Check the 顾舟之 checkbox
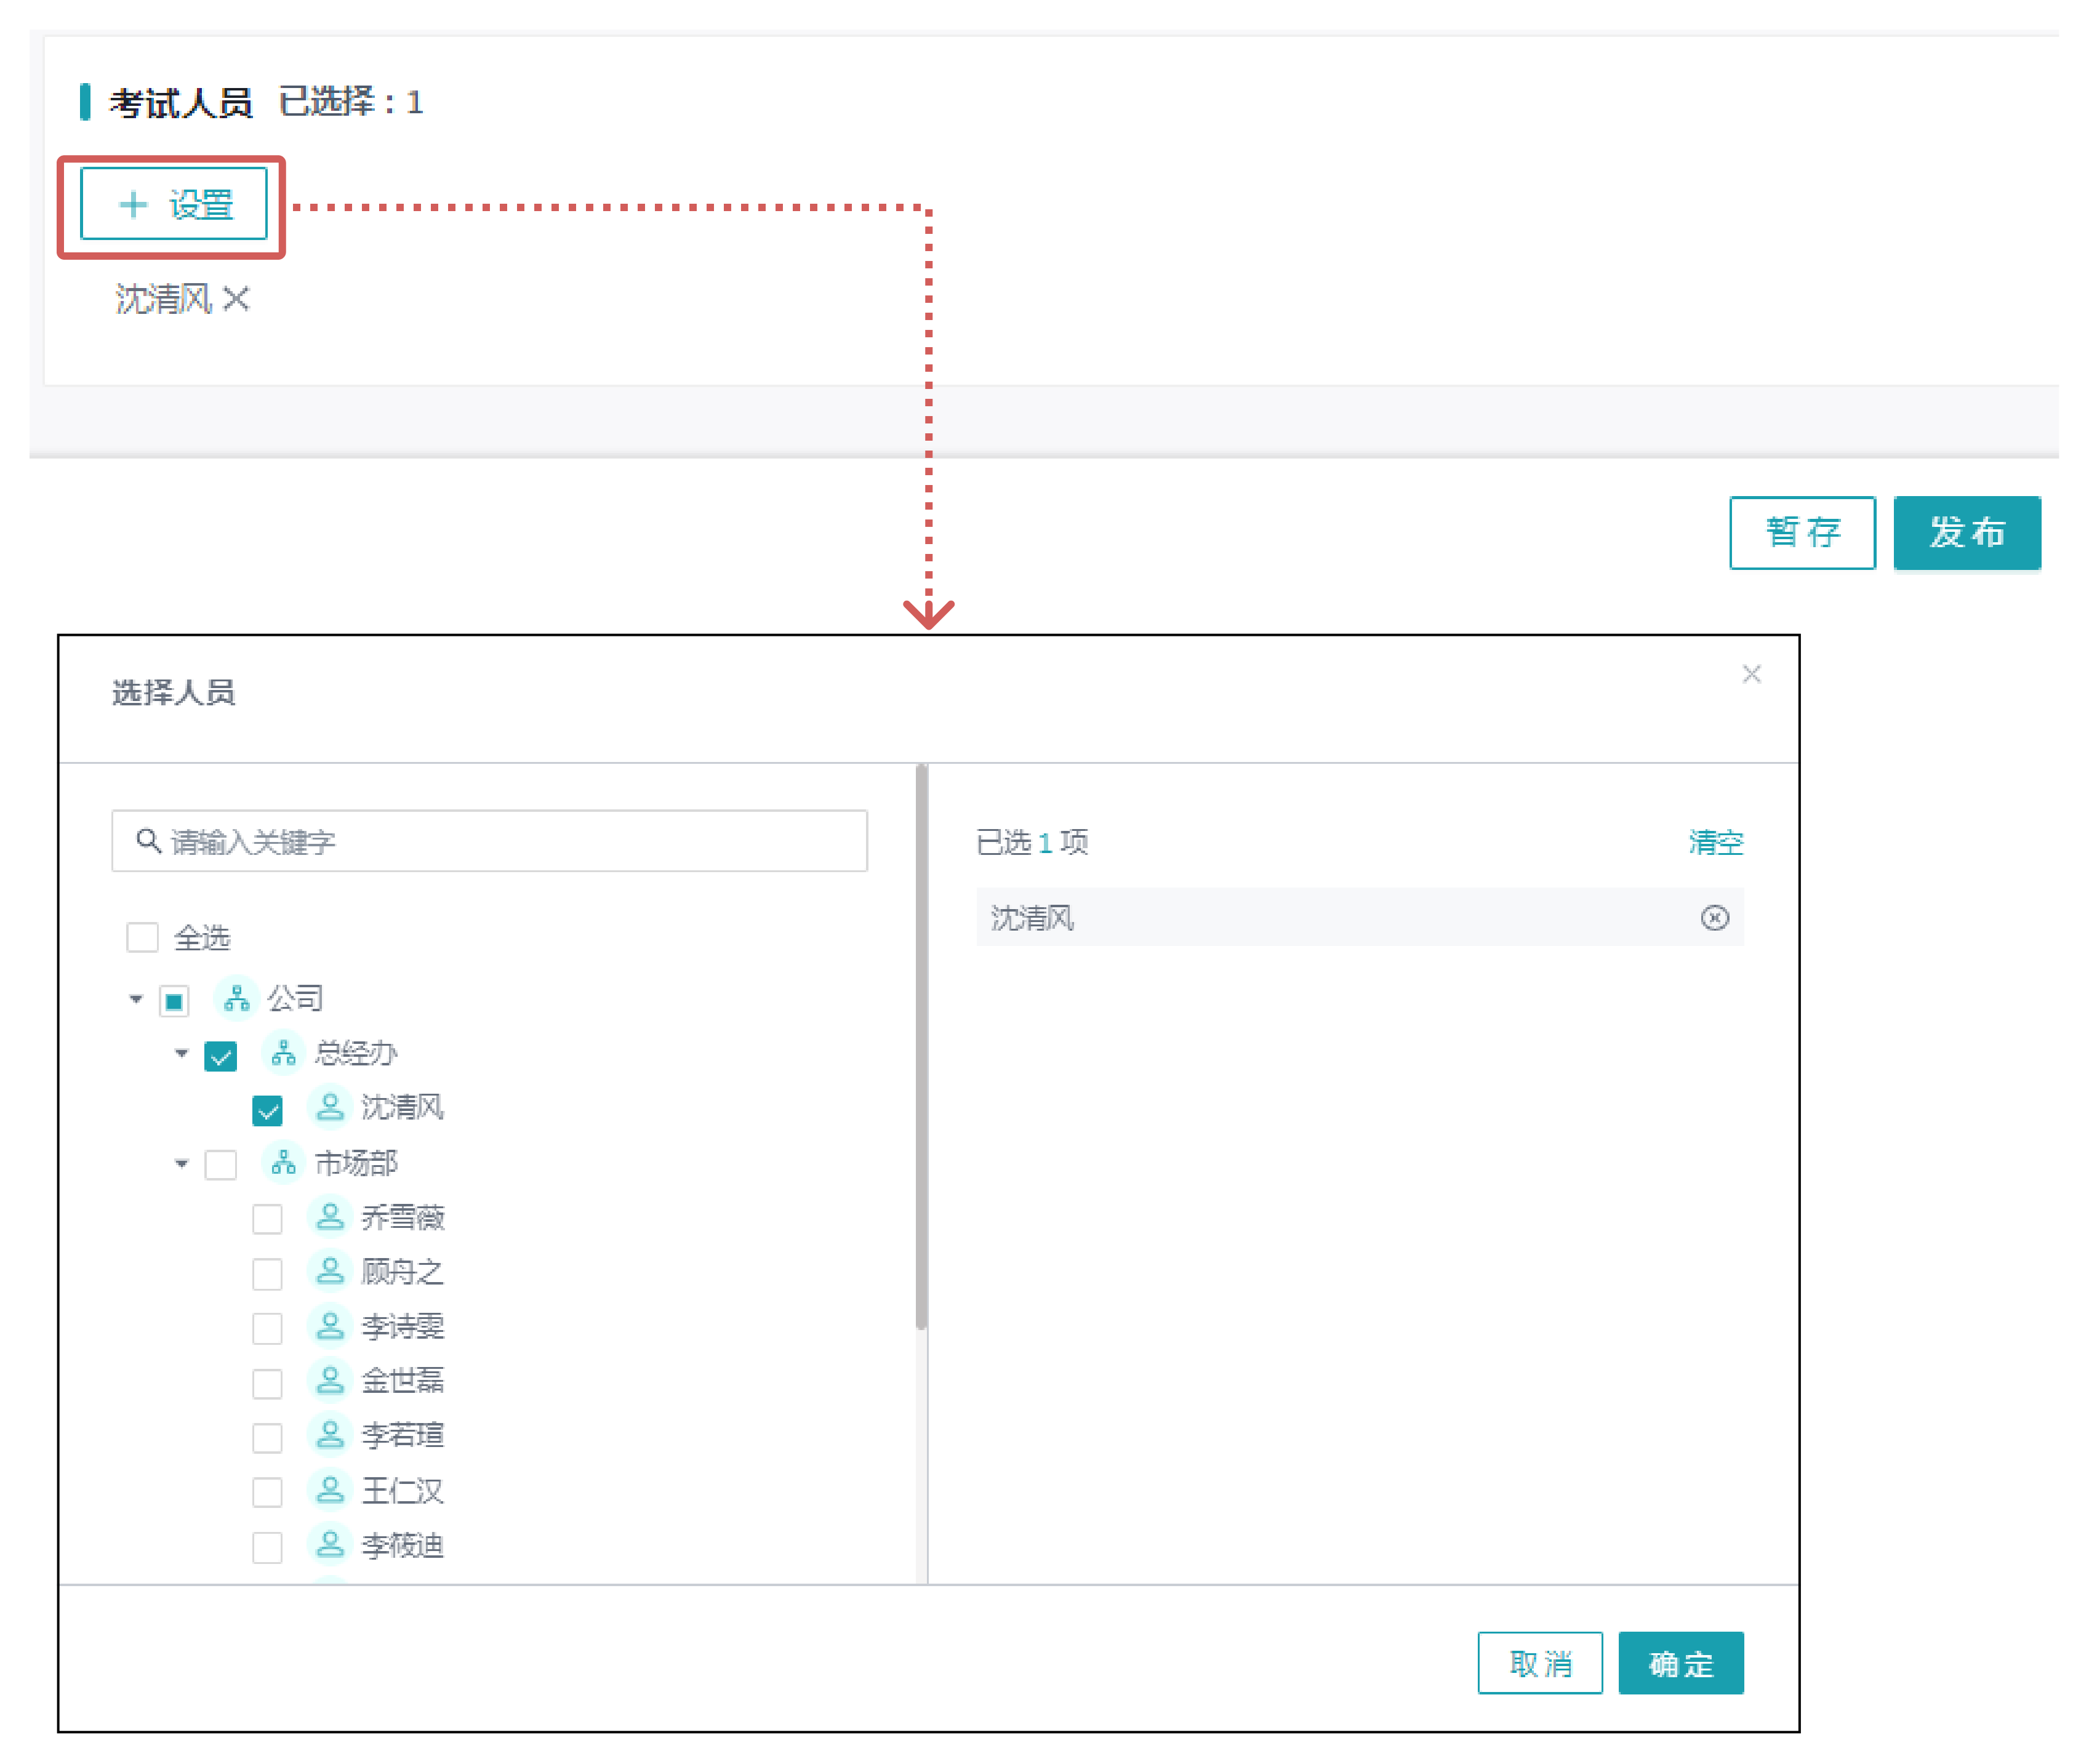Image resolution: width=2089 pixels, height=1764 pixels. [267, 1274]
